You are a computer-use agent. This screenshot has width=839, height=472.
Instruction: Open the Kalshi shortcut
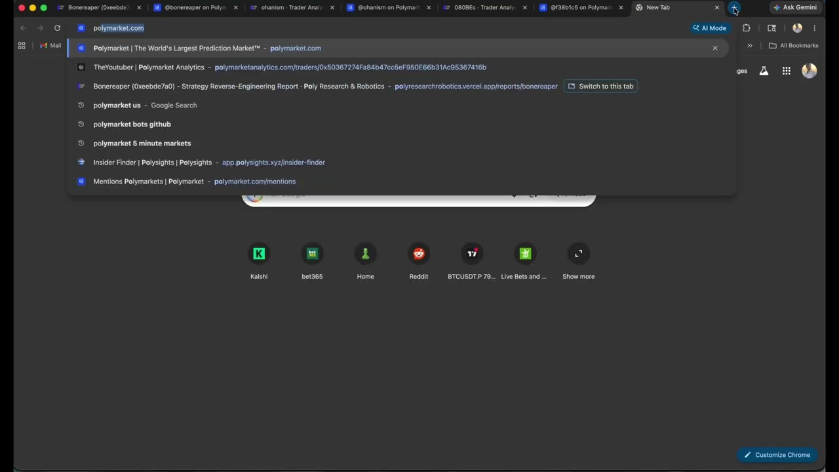[259, 262]
